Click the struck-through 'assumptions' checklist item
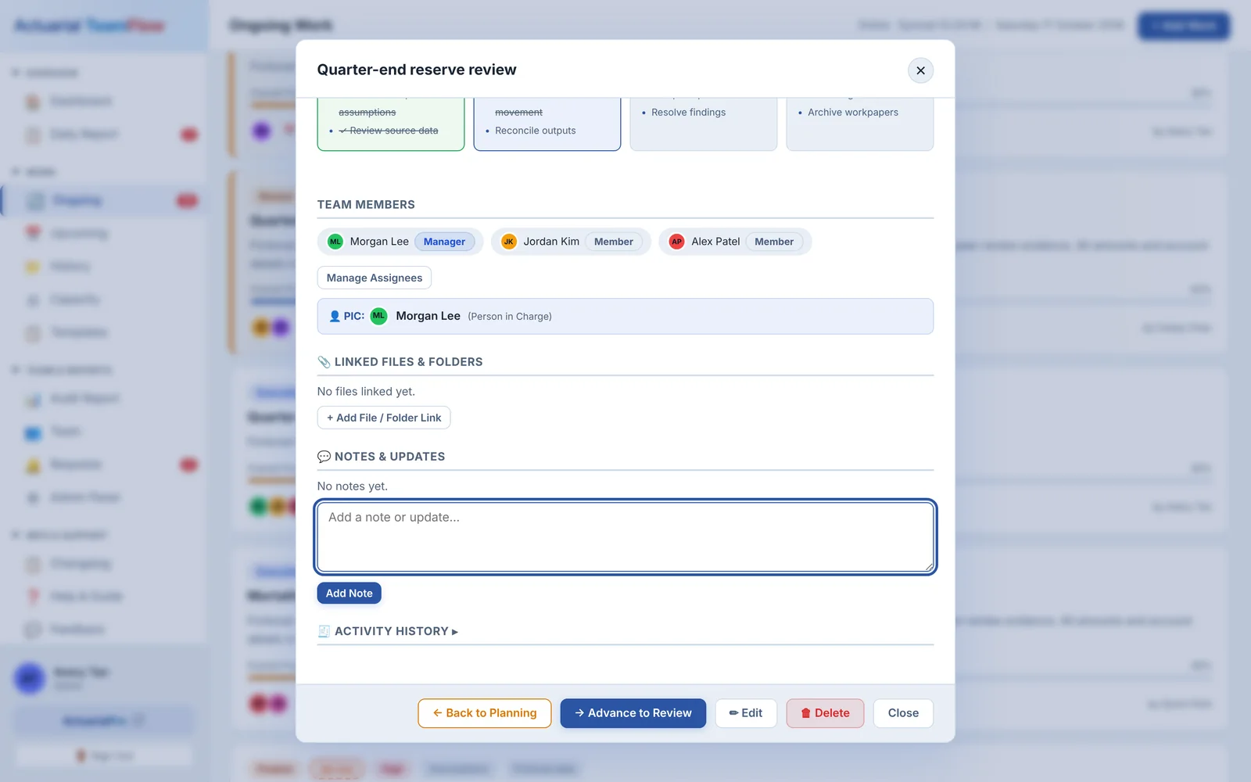The image size is (1251, 782). coord(367,113)
